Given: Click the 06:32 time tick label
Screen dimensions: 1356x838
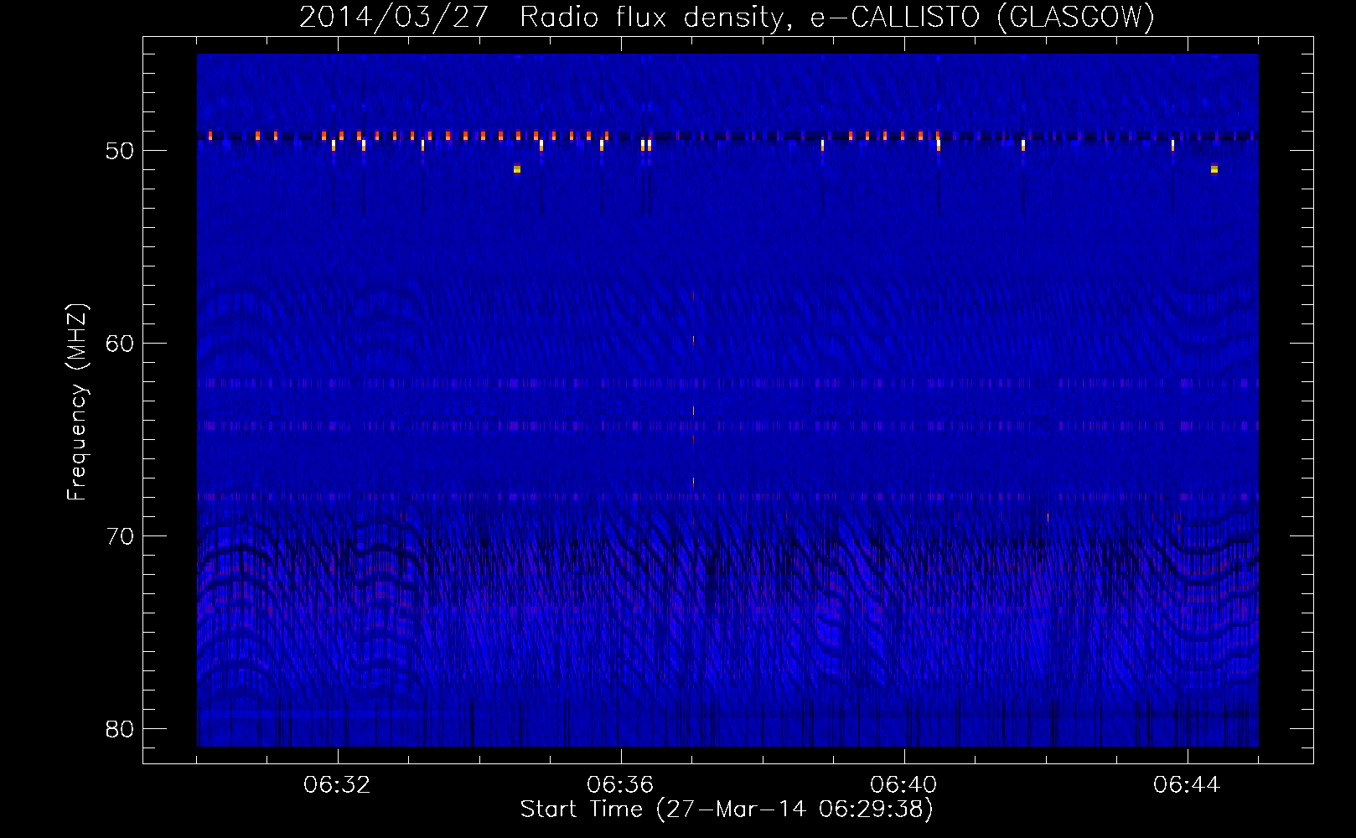Looking at the screenshot, I should tap(337, 785).
